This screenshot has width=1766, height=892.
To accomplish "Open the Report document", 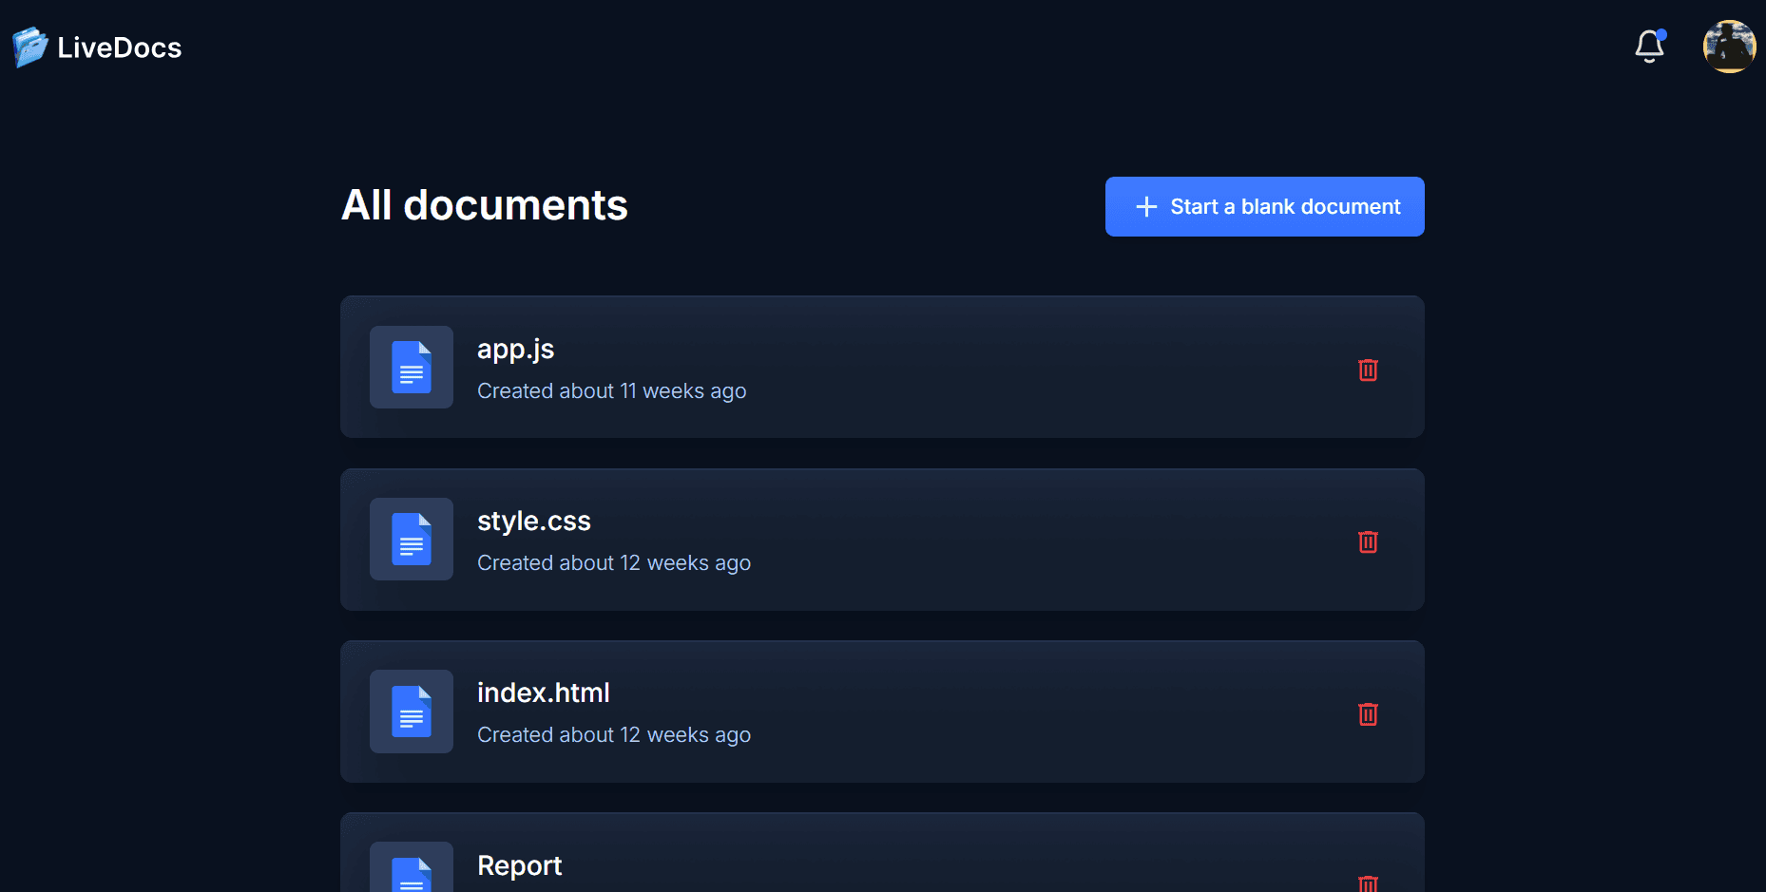I will [x=519, y=865].
